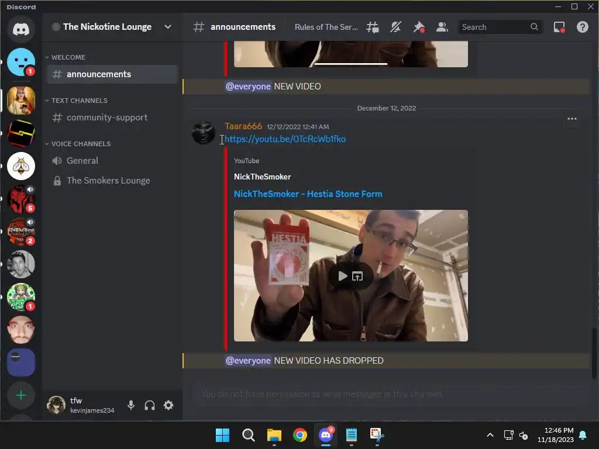This screenshot has width=599, height=449.
Task: Open File Explorer from the taskbar
Action: 274,435
